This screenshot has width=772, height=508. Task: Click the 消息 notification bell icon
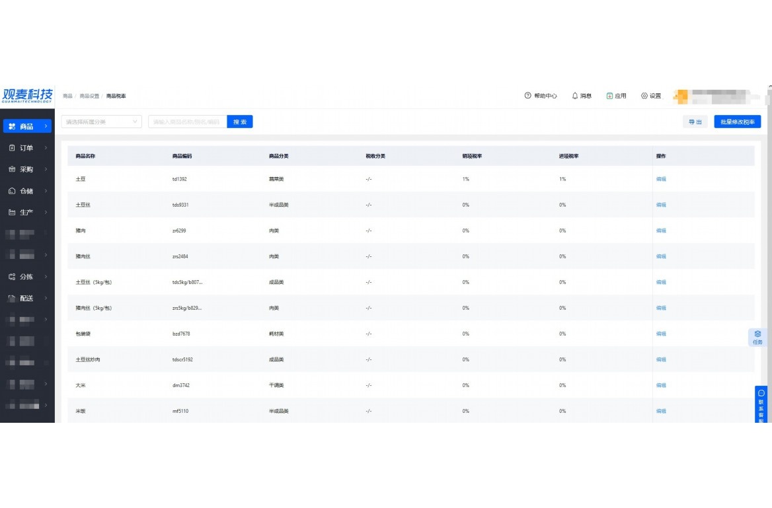coord(574,96)
